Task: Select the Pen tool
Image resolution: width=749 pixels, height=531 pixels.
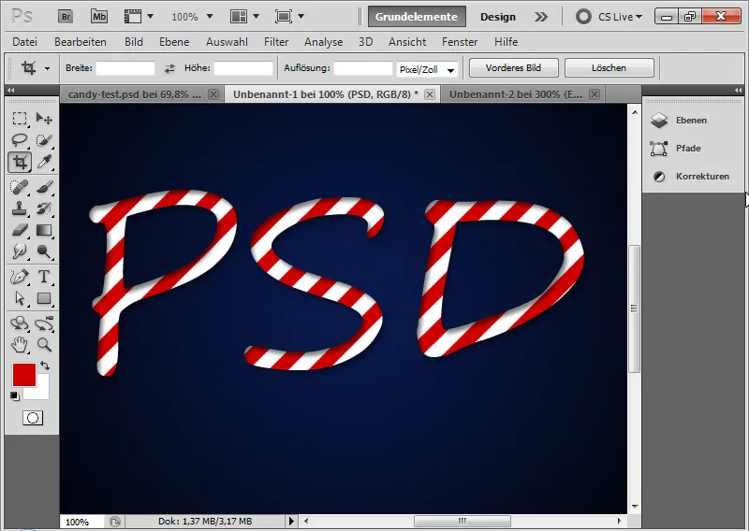Action: coord(20,277)
